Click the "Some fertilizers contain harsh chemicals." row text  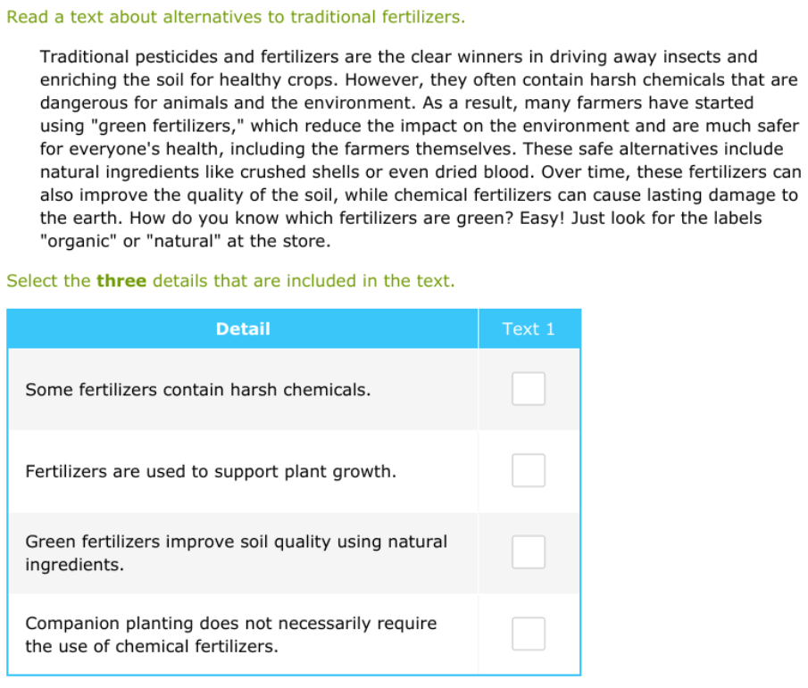197,390
